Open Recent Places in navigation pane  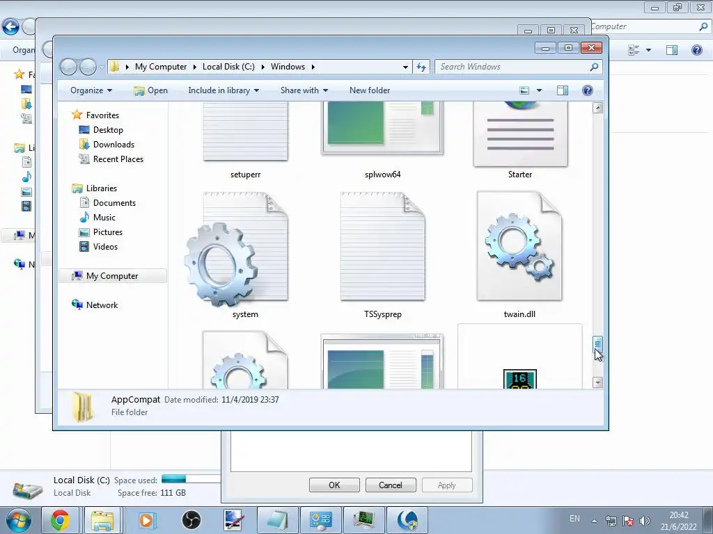coord(118,159)
